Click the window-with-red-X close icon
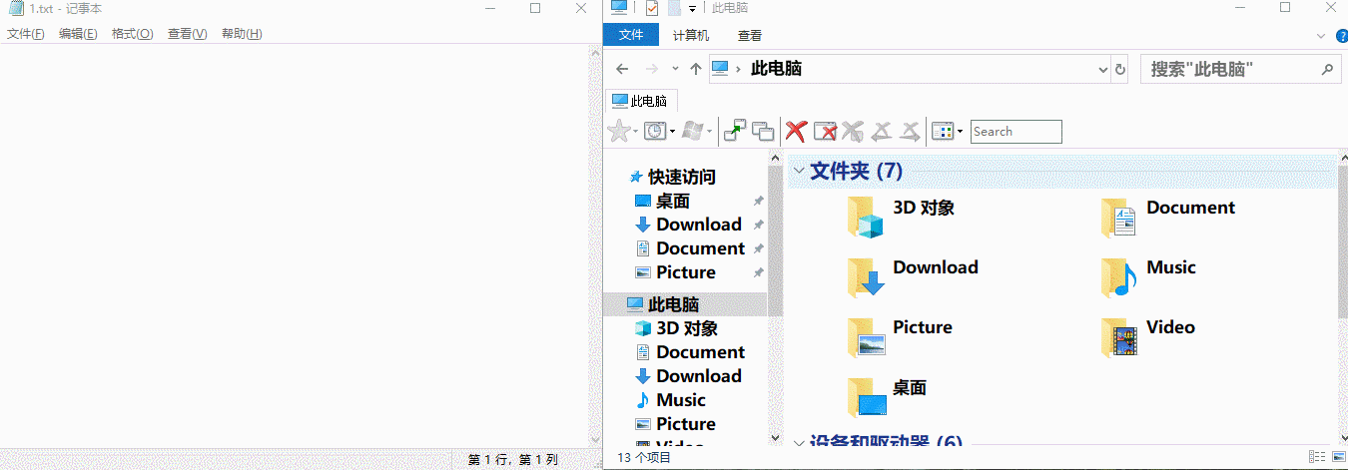Image resolution: width=1348 pixels, height=470 pixels. (825, 131)
